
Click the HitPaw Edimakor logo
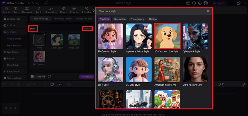click(x=4, y=3)
